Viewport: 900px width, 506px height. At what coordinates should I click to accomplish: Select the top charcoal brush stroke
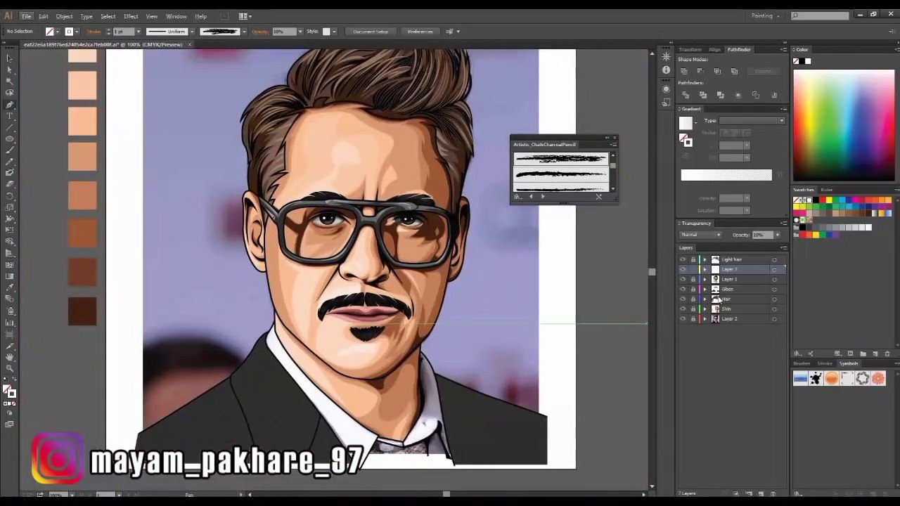point(560,159)
